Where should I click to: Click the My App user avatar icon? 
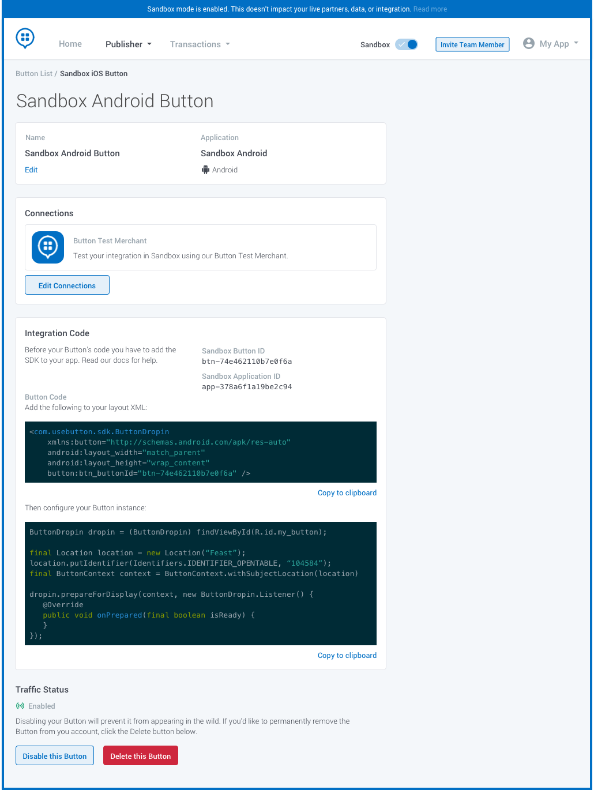click(x=528, y=44)
